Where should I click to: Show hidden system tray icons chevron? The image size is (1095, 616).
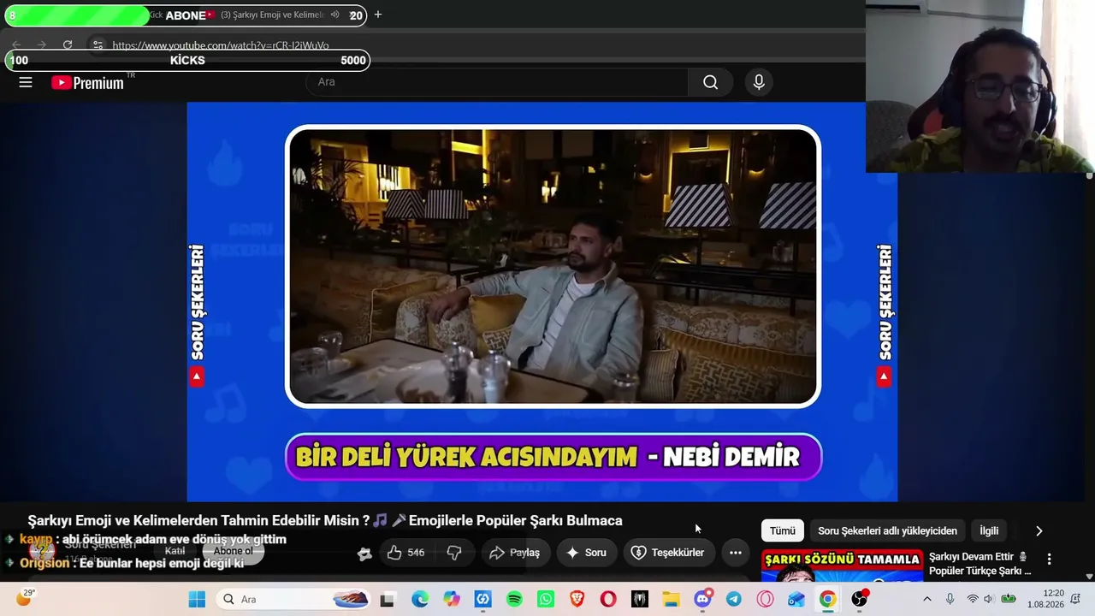click(x=926, y=599)
